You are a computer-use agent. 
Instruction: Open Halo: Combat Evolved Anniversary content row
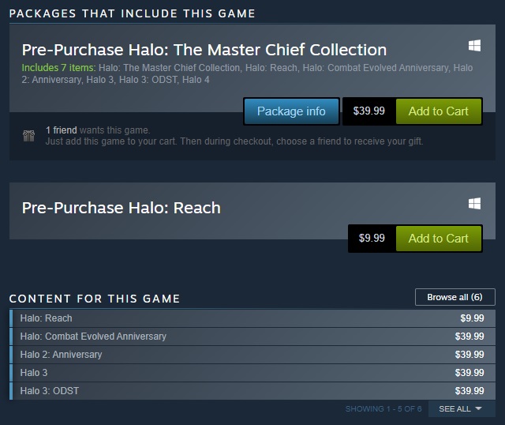click(252, 337)
